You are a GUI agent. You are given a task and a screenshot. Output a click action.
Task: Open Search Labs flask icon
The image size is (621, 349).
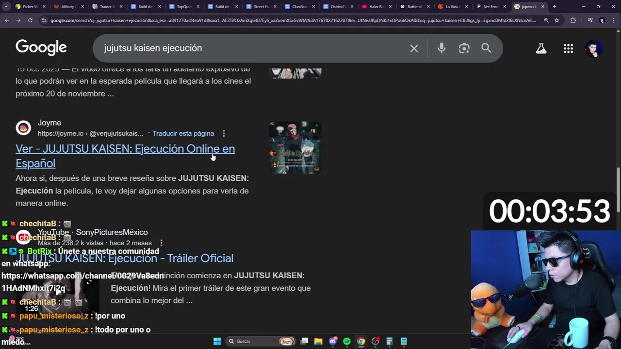(541, 48)
